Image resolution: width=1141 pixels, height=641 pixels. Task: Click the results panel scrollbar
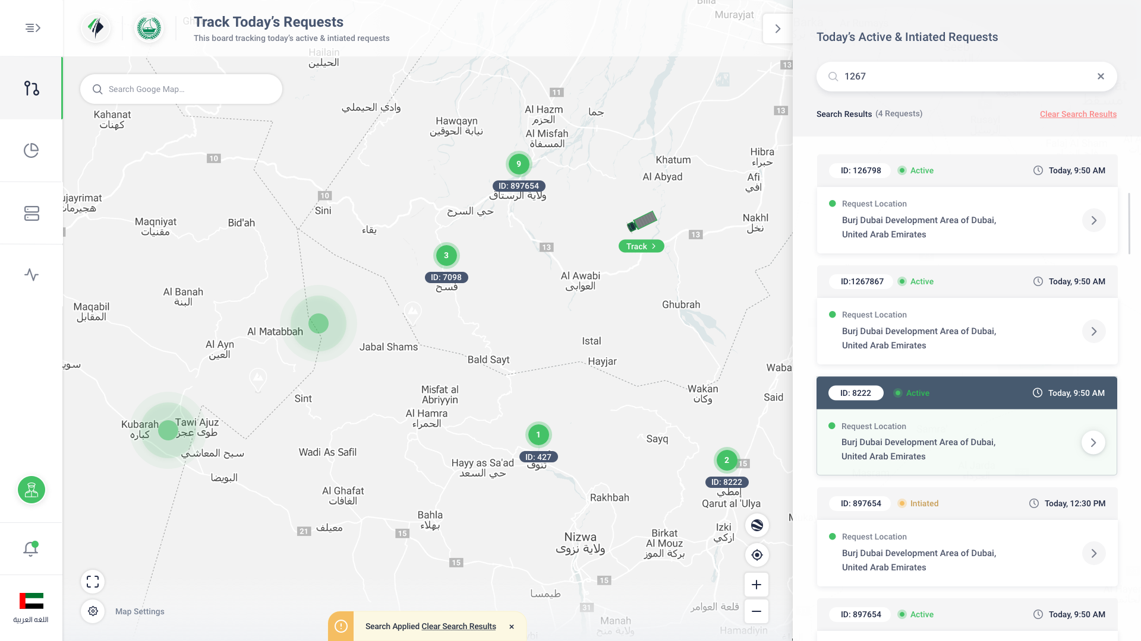1129,223
